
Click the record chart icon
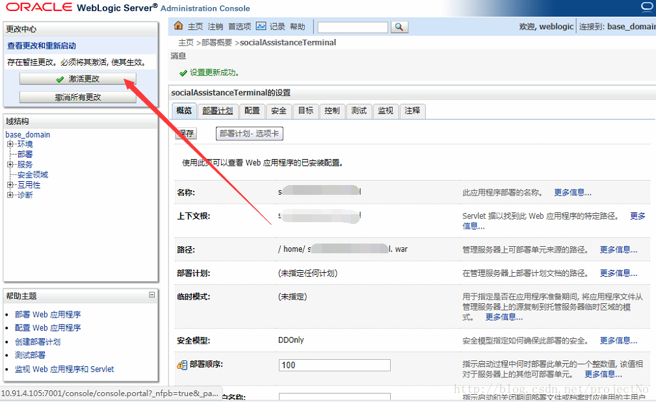coord(261,26)
